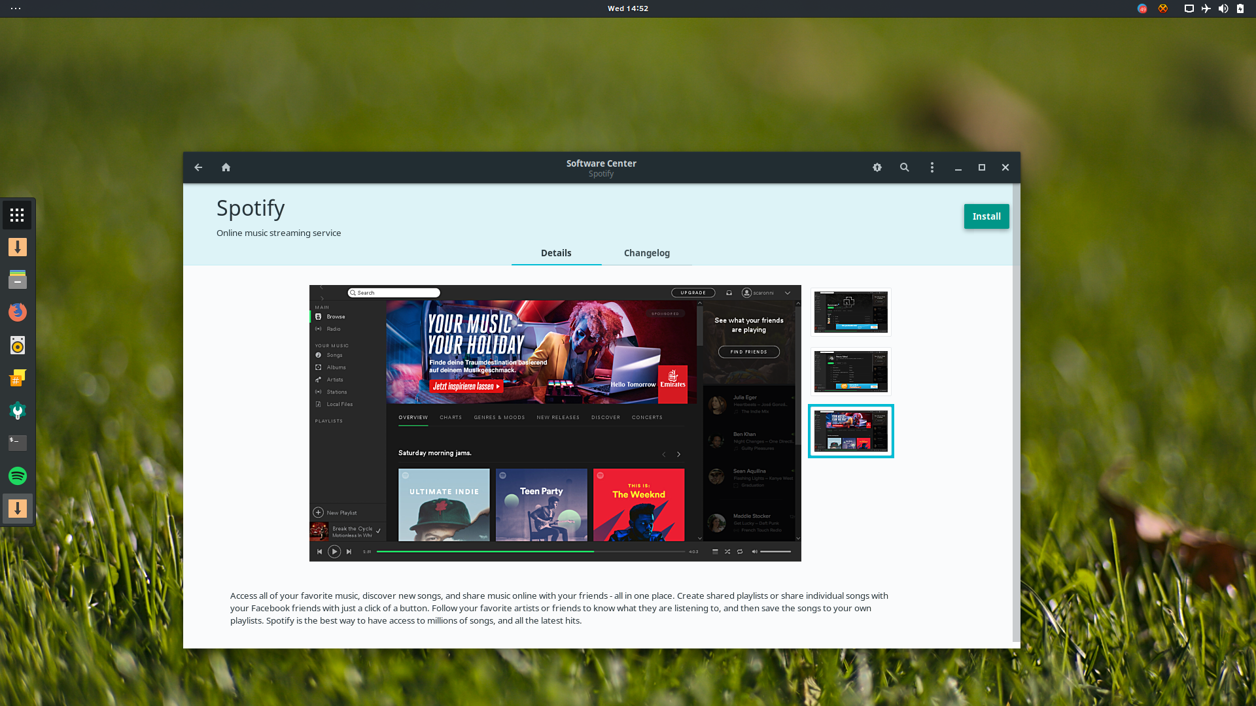Select the first Spotify screenshot thumbnail

pyautogui.click(x=851, y=312)
